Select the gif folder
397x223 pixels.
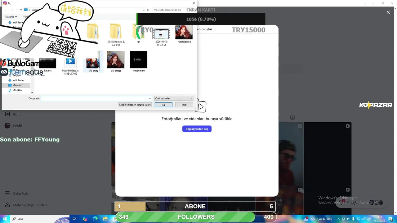pos(139,34)
